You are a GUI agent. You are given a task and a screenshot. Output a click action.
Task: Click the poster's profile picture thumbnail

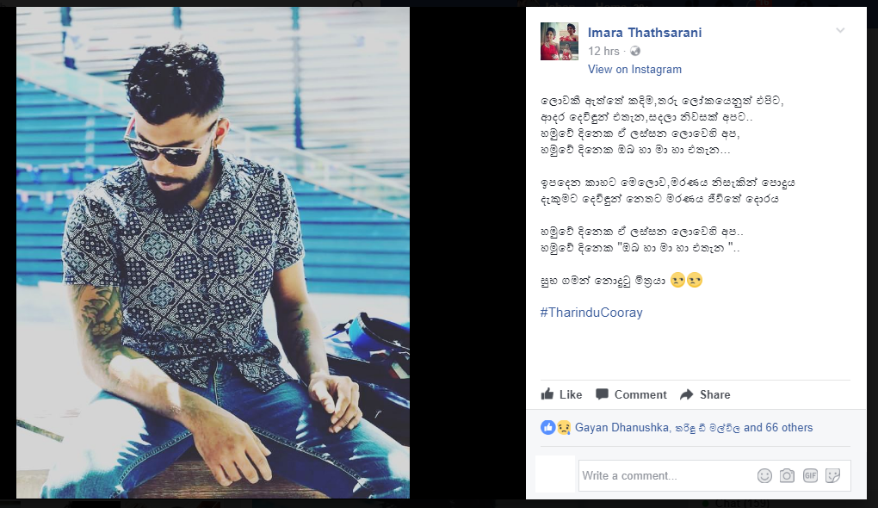tap(559, 41)
